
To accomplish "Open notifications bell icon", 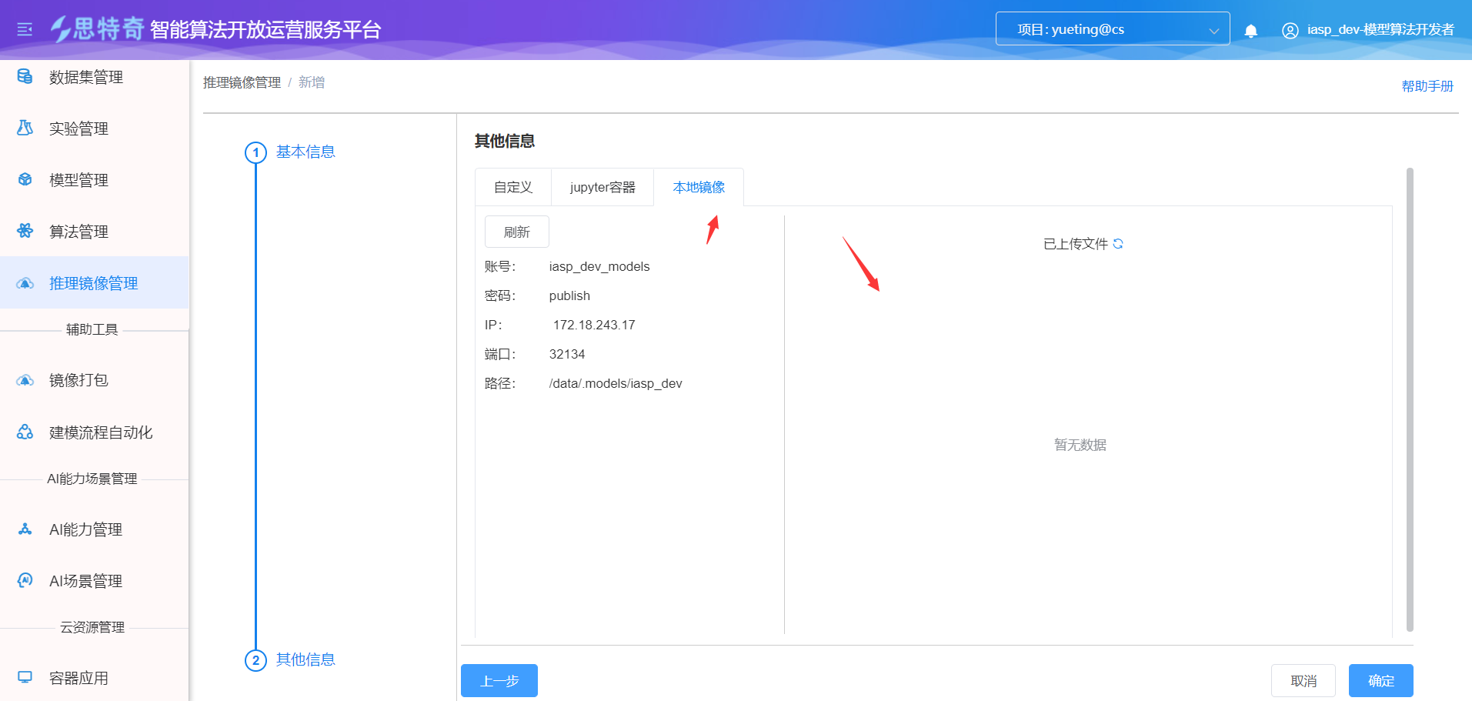I will pos(1251,30).
